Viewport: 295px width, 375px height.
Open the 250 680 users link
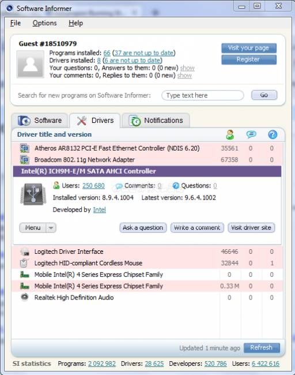pyautogui.click(x=93, y=186)
